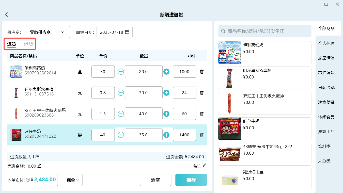Switch to the 退货 tab
Screen dimensions: 343x193
click(28, 44)
